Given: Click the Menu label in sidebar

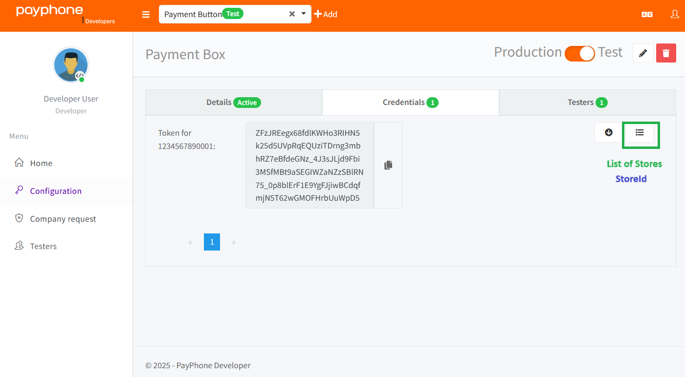Looking at the screenshot, I should click(19, 136).
